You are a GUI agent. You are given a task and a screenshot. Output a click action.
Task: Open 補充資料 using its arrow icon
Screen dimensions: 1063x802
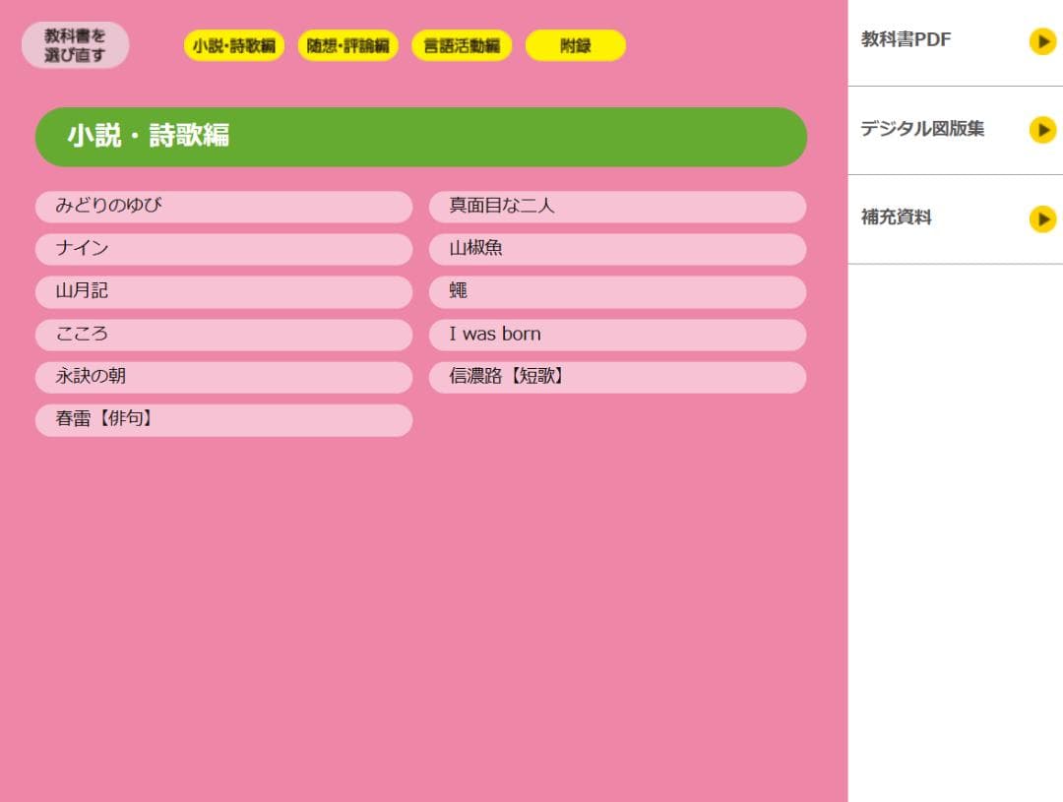[1041, 219]
